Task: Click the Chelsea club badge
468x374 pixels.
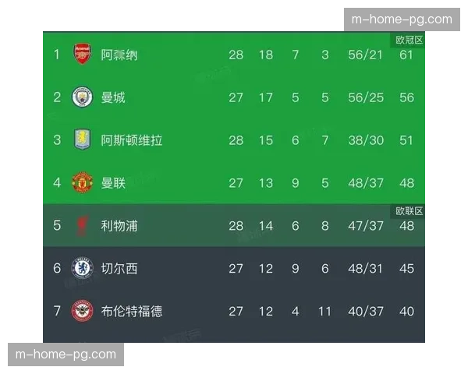Action: pos(82,269)
